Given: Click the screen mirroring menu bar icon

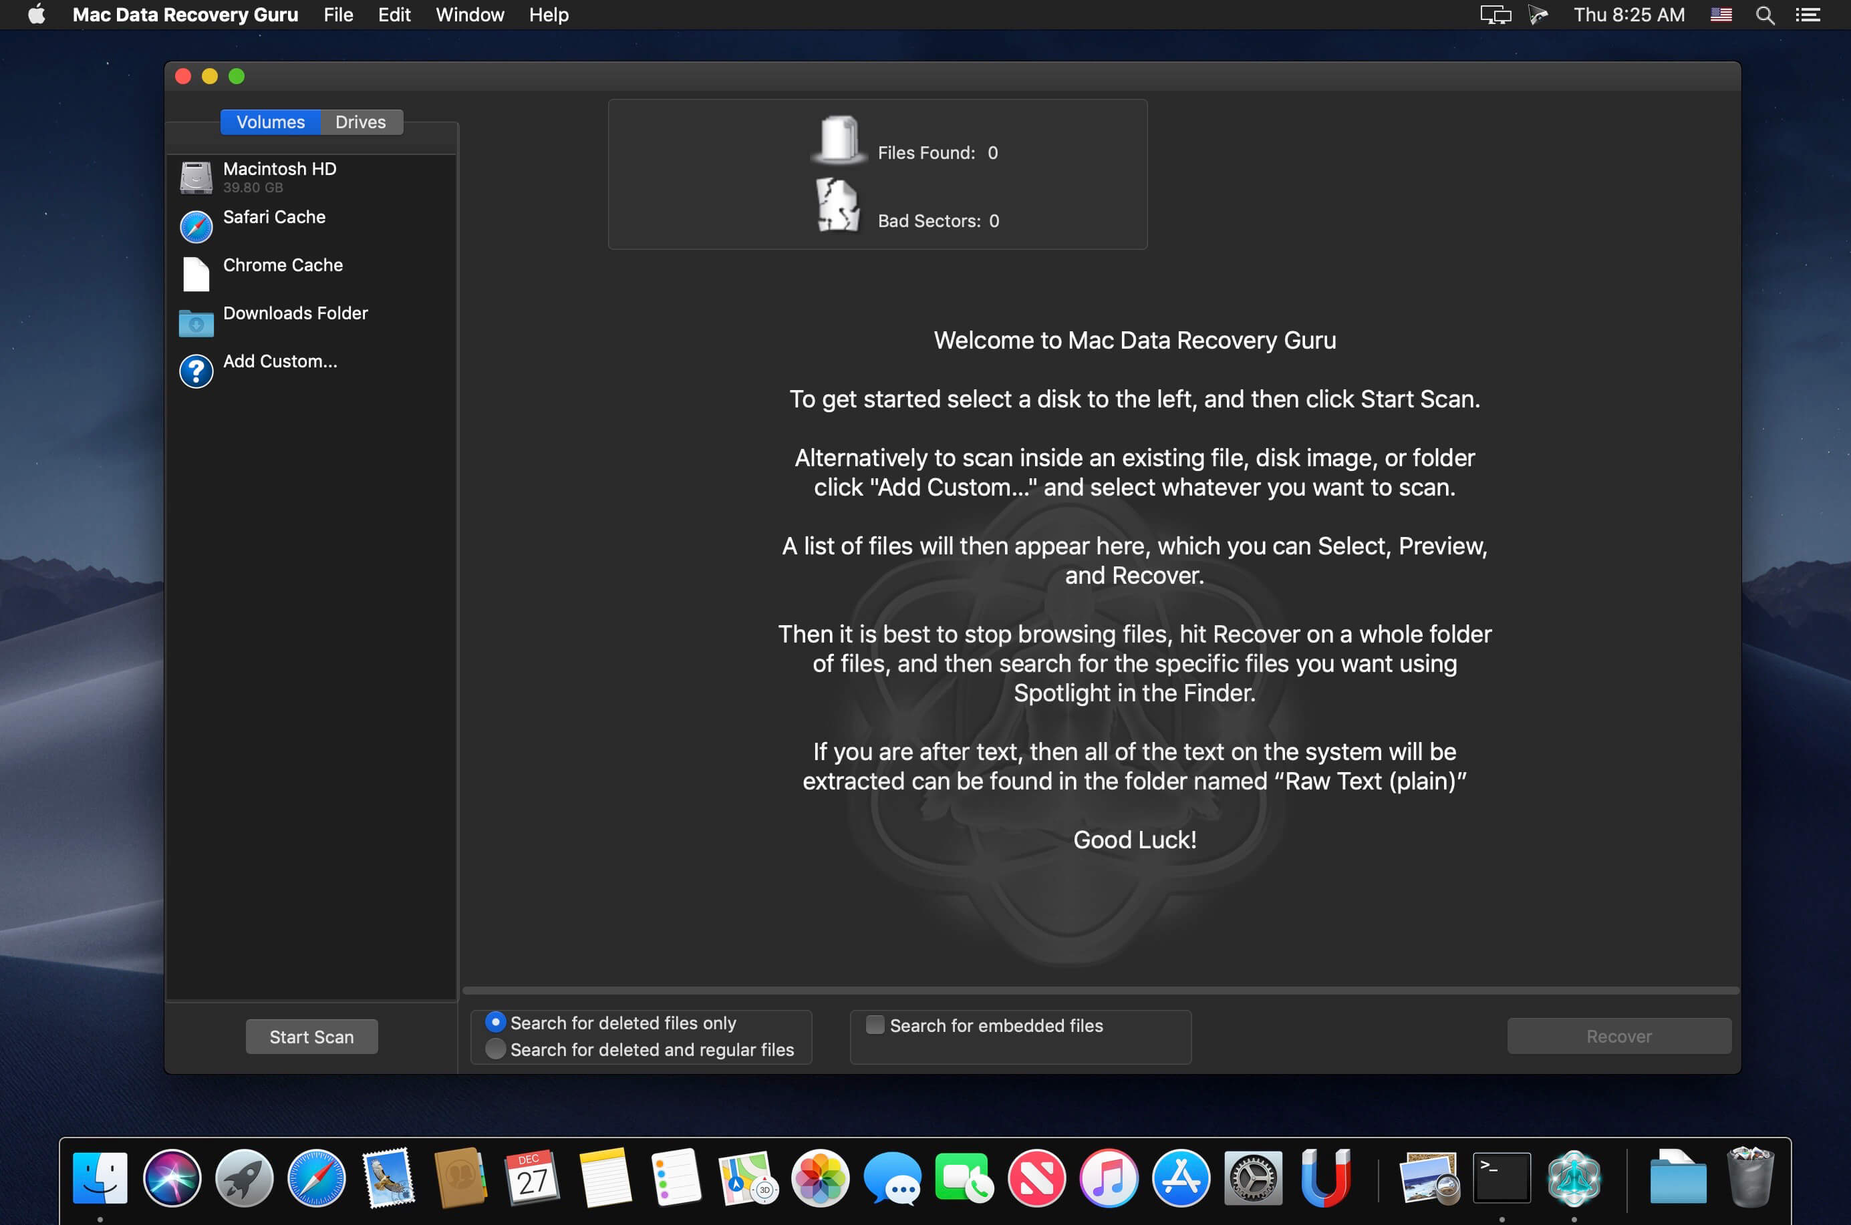Looking at the screenshot, I should pos(1496,15).
